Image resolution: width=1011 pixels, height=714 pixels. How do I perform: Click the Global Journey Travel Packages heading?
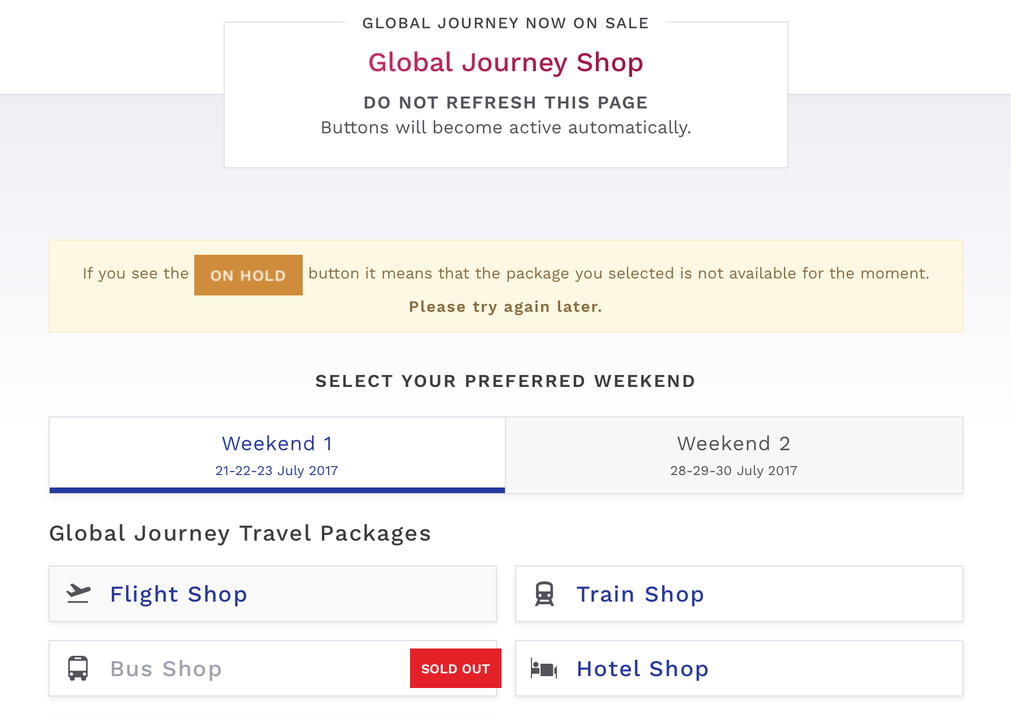pyautogui.click(x=240, y=533)
